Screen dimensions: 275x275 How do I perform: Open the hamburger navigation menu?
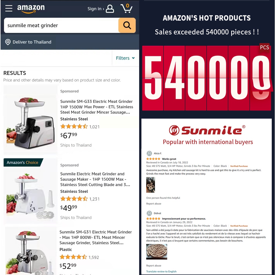tap(9, 8)
